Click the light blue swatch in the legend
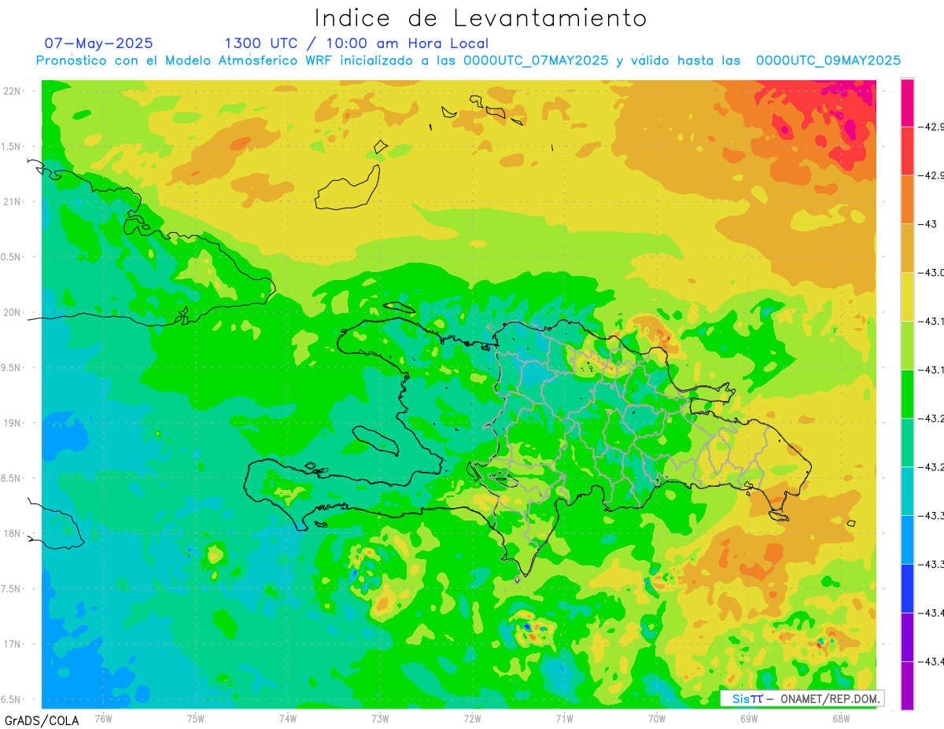The height and width of the screenshot is (729, 944). 907,539
